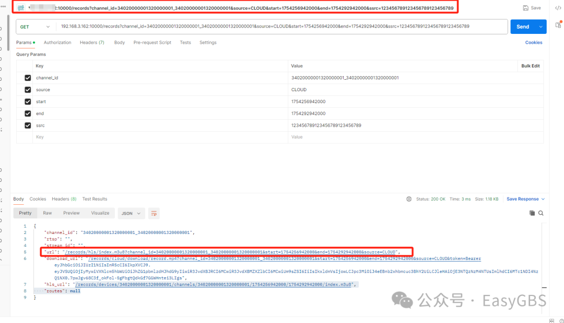Open the code snippet panel icon

pos(558,8)
